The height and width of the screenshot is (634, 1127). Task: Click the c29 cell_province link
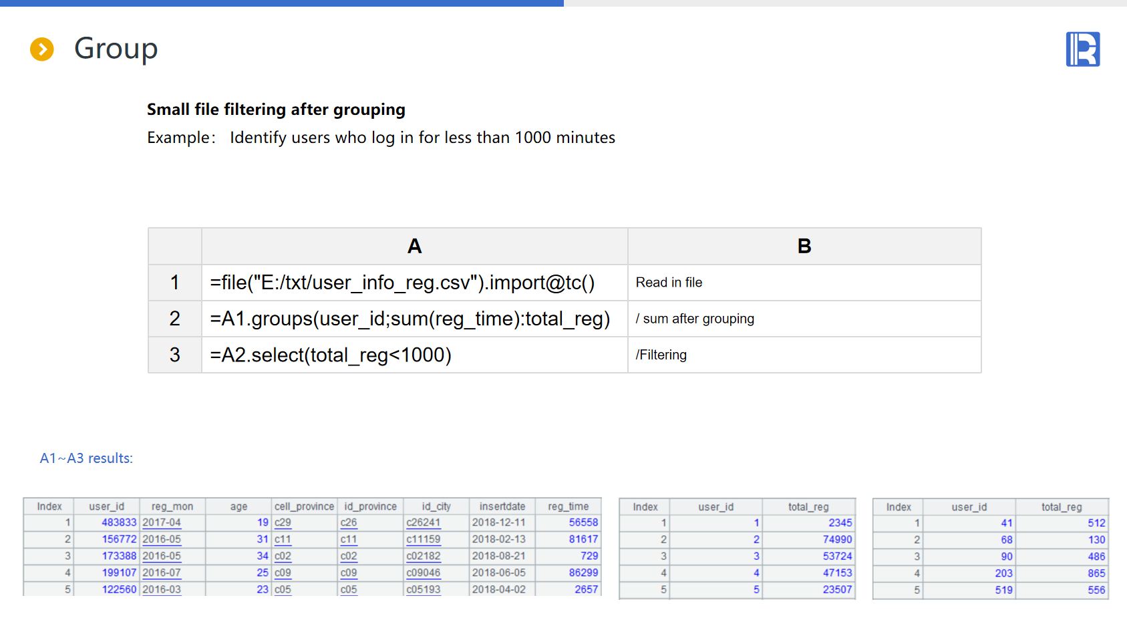point(283,522)
